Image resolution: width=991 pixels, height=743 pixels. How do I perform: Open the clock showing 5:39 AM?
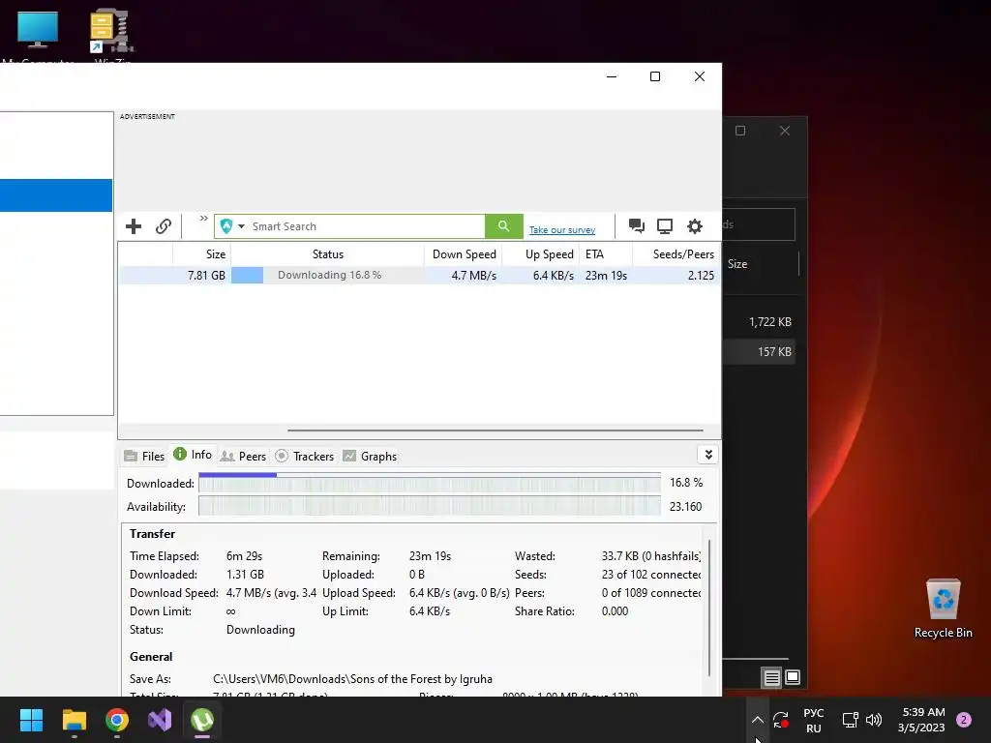[922, 720]
